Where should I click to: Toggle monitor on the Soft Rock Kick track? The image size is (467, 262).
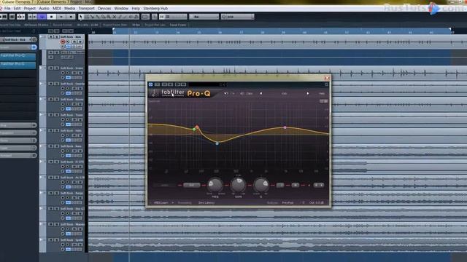(x=68, y=41)
